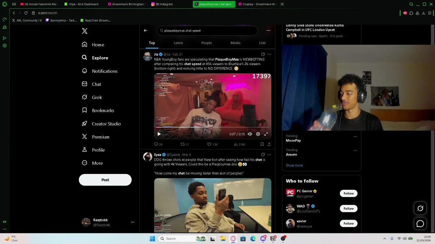Click the search field with plaqueboymax chat speed
The width and height of the screenshot is (435, 244).
pos(207,30)
